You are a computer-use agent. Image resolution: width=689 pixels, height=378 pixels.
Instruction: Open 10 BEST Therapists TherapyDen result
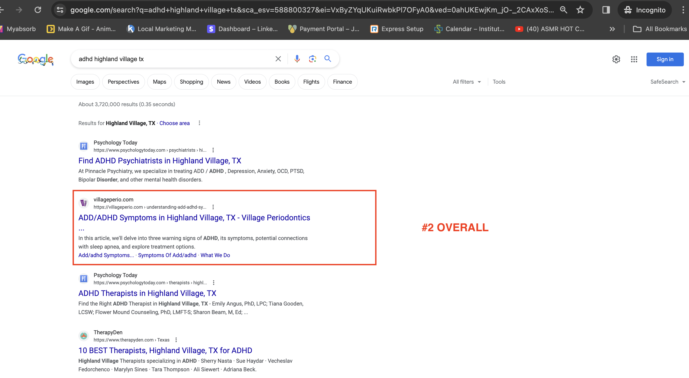[x=165, y=351]
